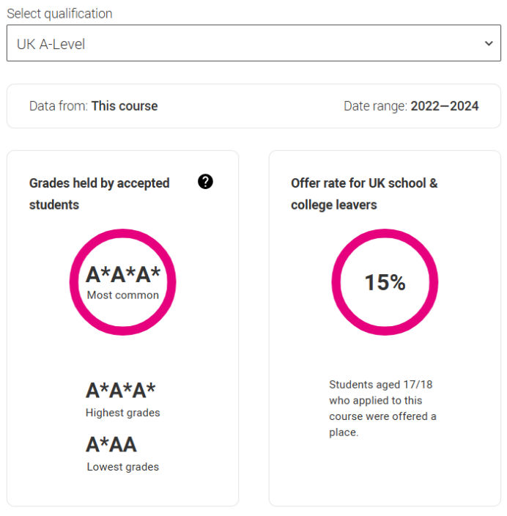Click the 15% offer rate value
Image resolution: width=507 pixels, height=516 pixels.
(x=385, y=282)
